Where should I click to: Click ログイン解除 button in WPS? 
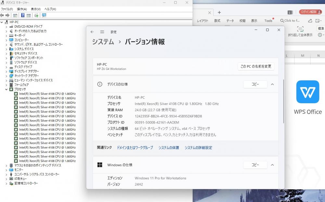click(310, 12)
